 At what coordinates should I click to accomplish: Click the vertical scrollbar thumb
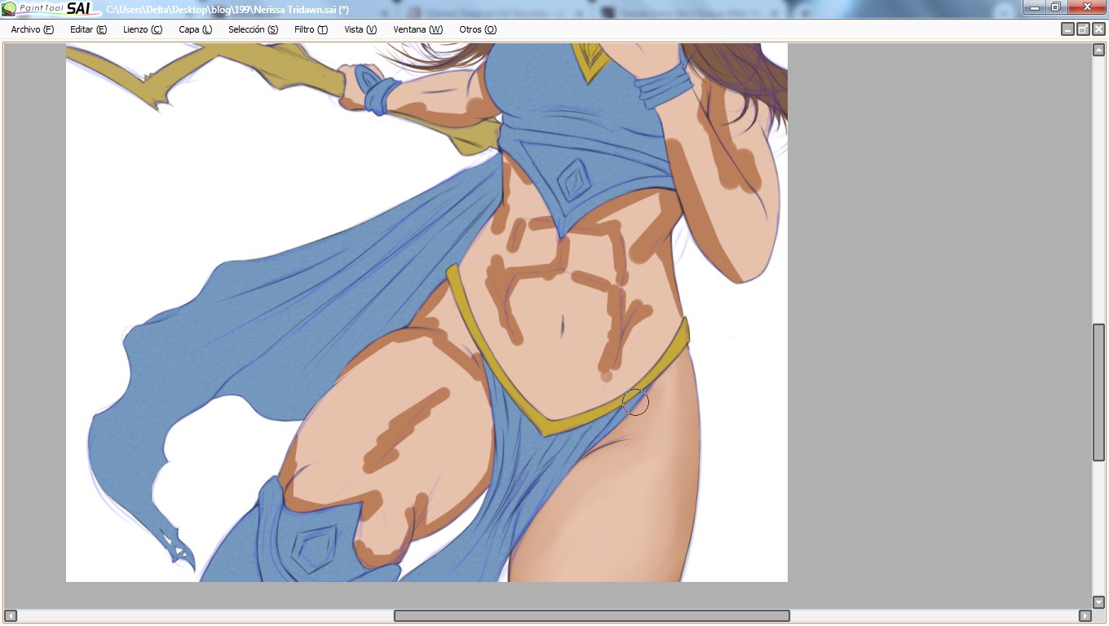[x=1098, y=392]
